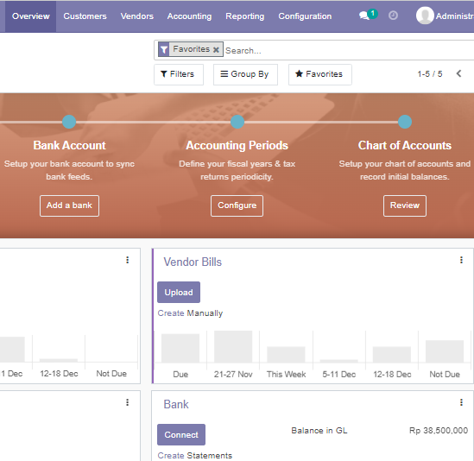Screen dimensions: 474x461
Task: Click Review for Chart of Accounts
Action: click(404, 205)
